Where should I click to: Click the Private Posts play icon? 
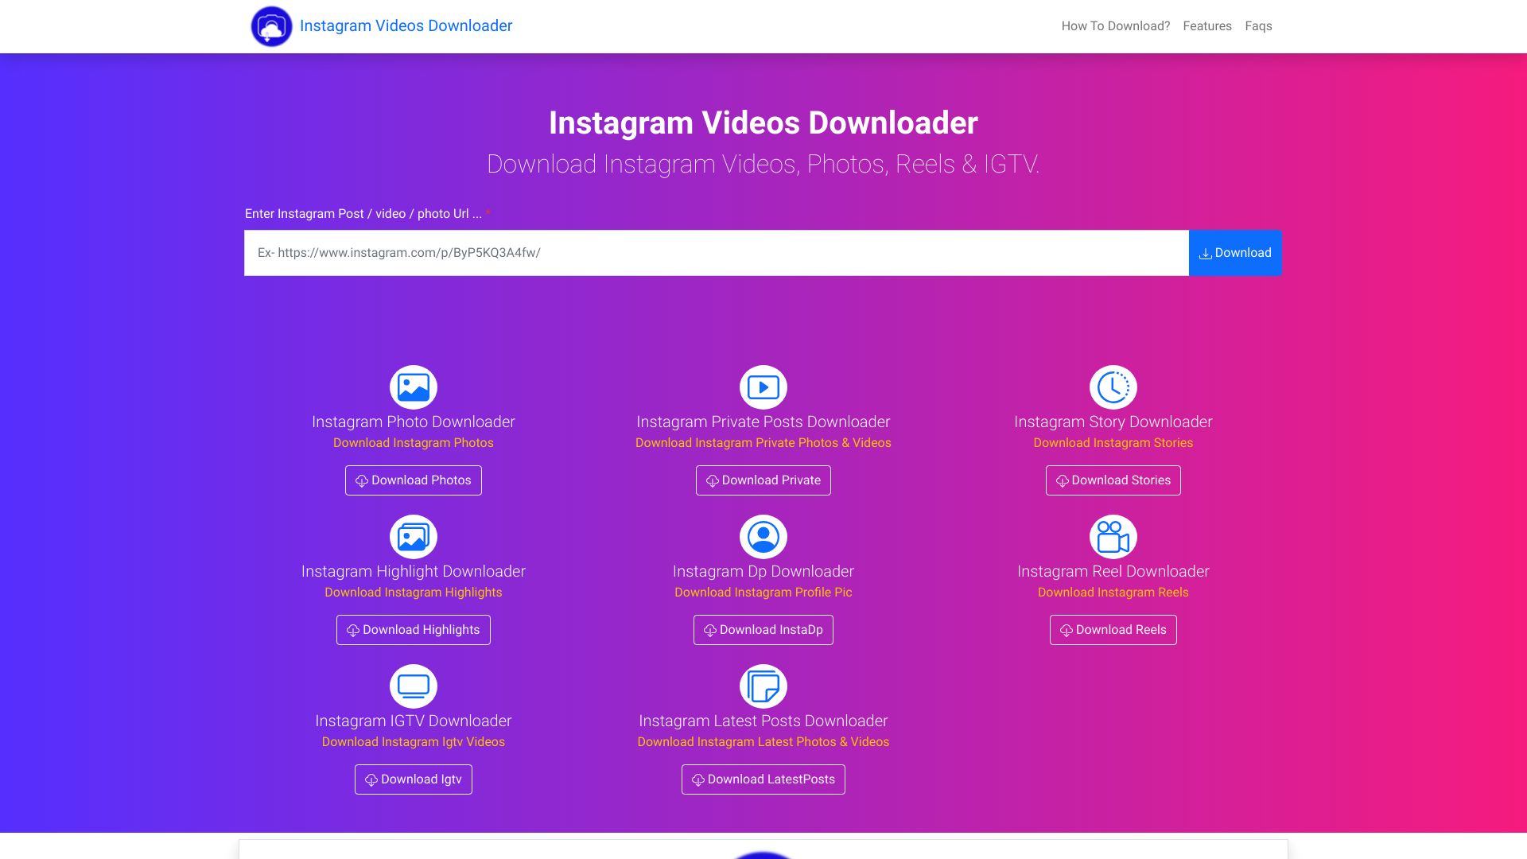point(763,387)
